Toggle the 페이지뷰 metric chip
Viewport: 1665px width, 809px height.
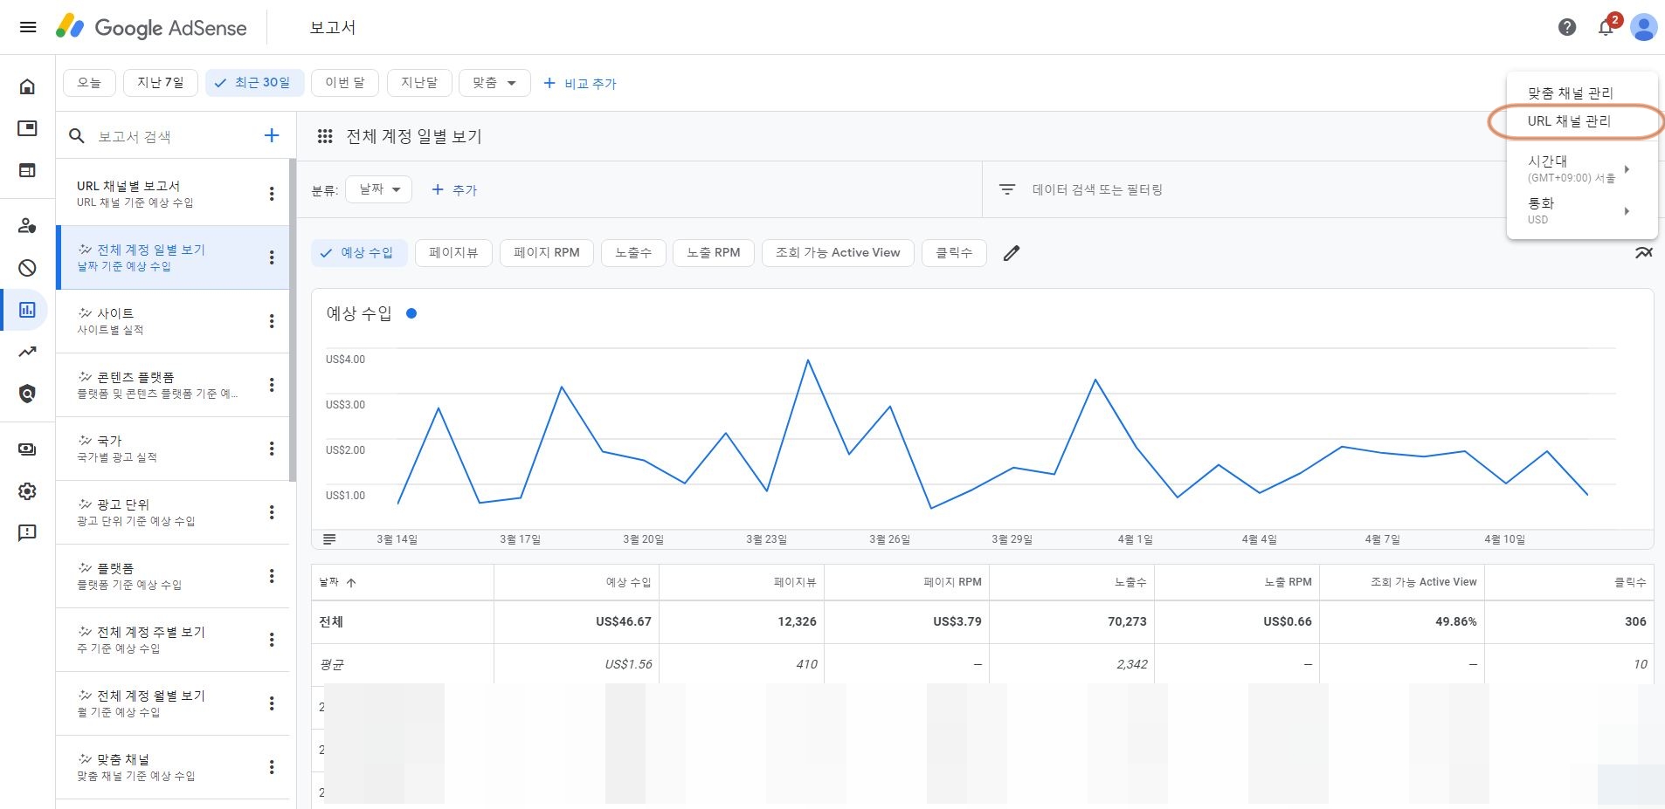pos(453,253)
